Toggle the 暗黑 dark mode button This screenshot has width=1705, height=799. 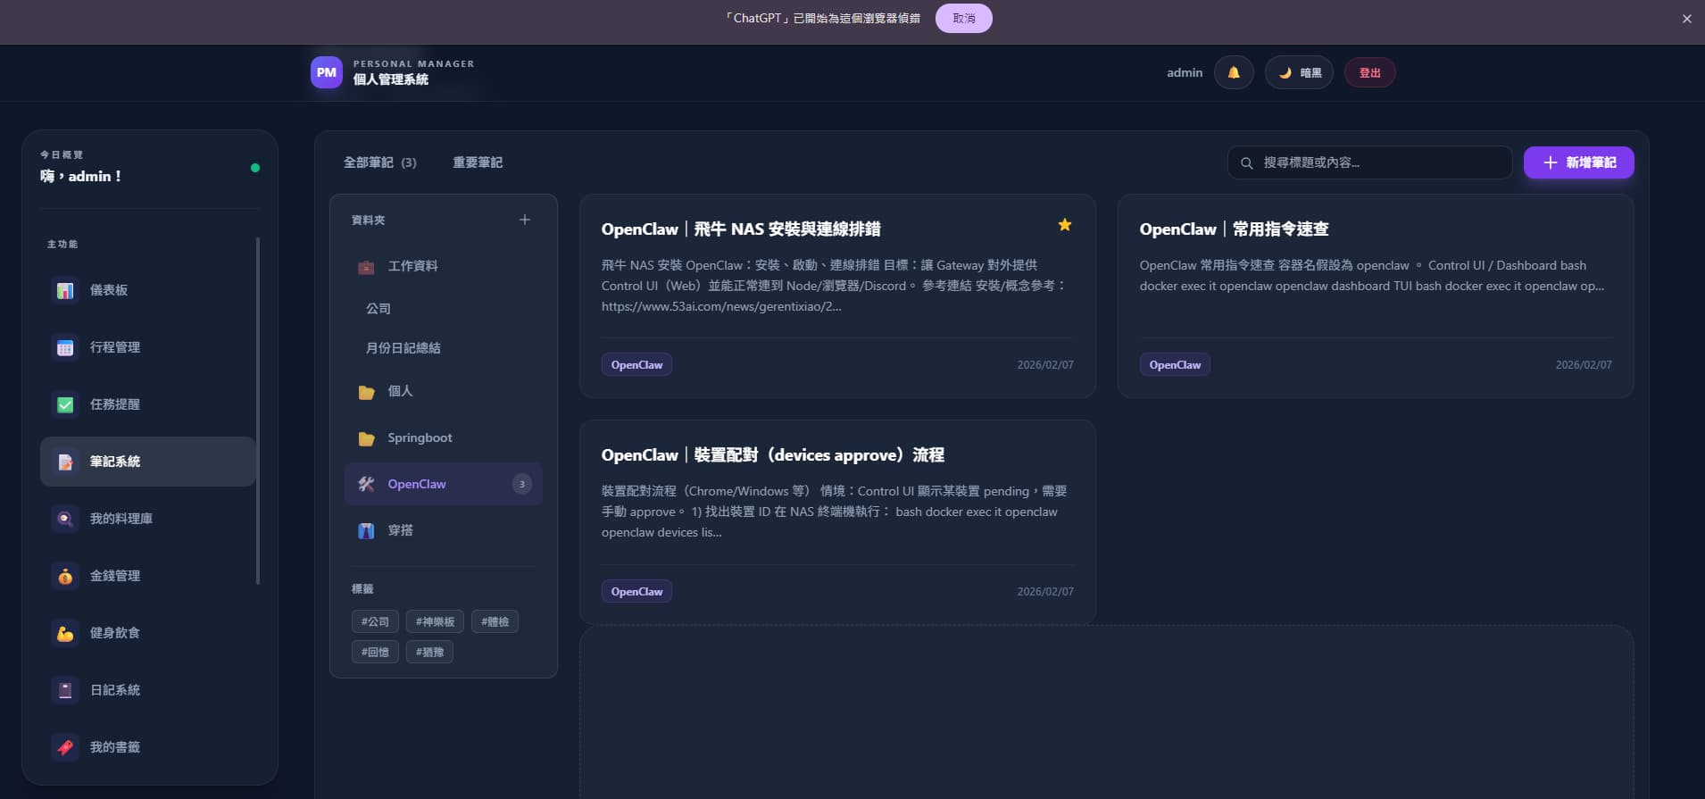[1299, 72]
